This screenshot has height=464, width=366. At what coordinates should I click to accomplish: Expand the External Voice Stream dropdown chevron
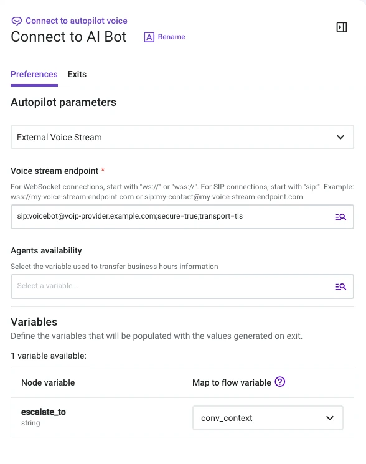340,137
